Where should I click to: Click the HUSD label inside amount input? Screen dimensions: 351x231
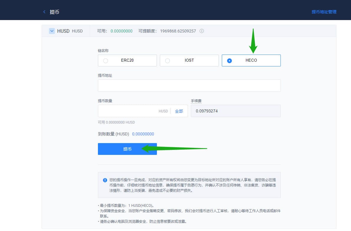point(163,111)
